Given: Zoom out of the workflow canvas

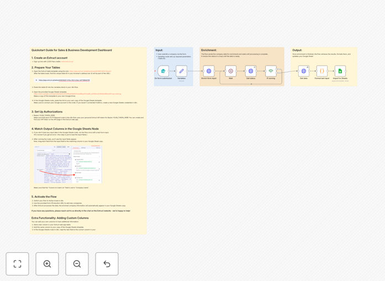Looking at the screenshot, I should point(77,264).
